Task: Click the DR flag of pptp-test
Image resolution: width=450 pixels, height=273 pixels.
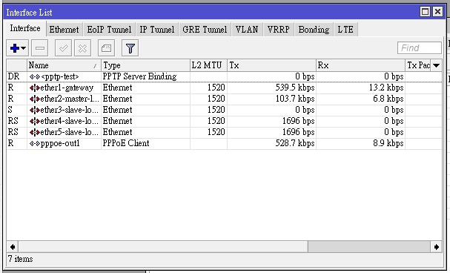Action: coord(13,76)
